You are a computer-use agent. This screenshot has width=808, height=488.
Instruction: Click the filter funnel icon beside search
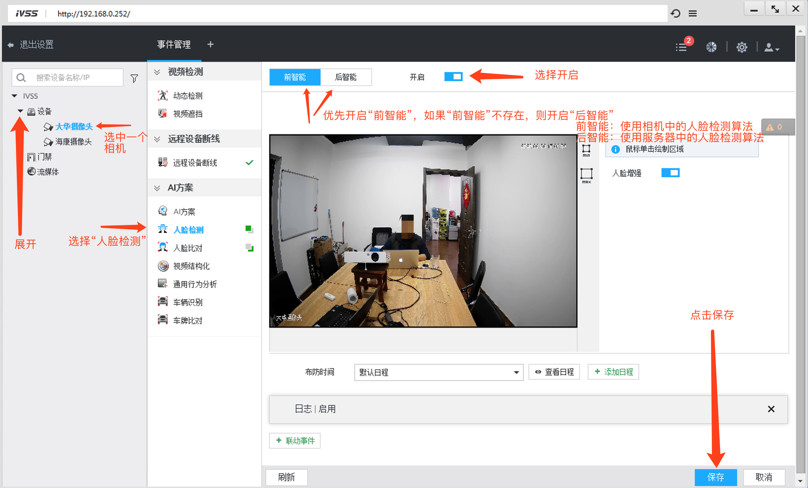(134, 78)
